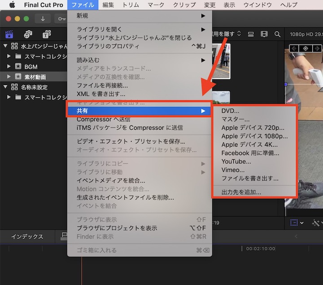This screenshot has width=323, height=285.
Task: Open the 新規 submenu
Action: point(140,16)
